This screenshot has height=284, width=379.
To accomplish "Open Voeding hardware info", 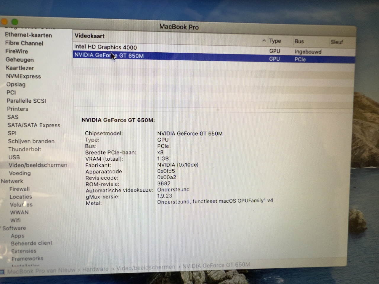I will (x=20, y=173).
